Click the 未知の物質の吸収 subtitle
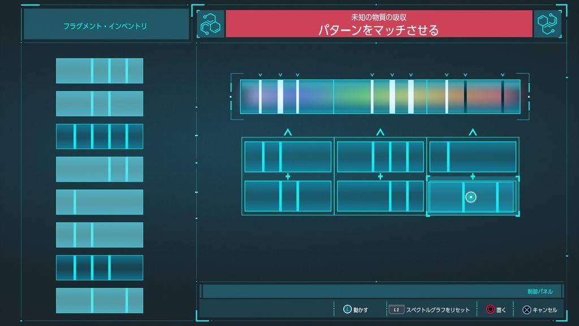The width and height of the screenshot is (579, 326). click(x=379, y=17)
